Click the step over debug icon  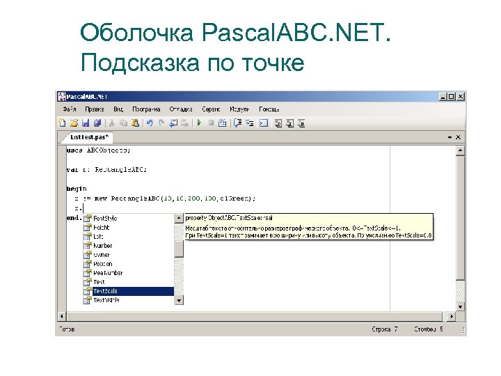point(237,123)
